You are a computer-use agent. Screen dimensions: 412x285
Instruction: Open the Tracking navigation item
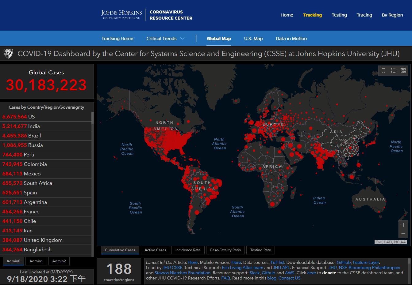pyautogui.click(x=312, y=15)
